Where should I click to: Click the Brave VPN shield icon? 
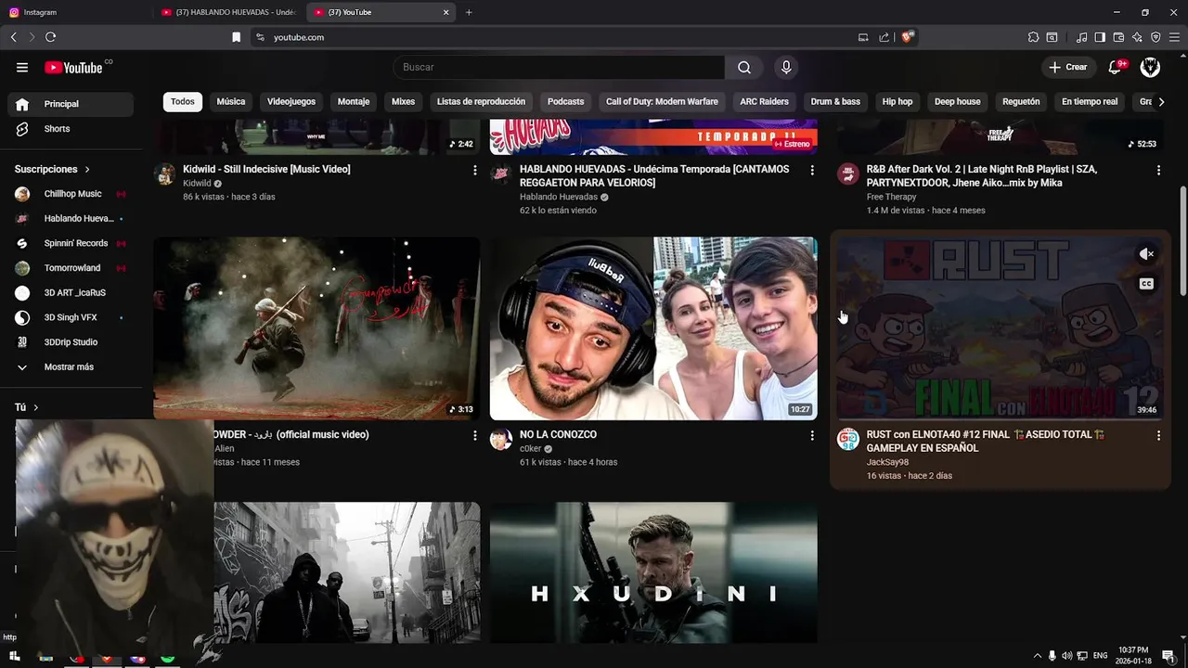pos(1156,37)
